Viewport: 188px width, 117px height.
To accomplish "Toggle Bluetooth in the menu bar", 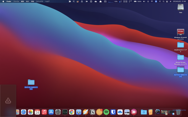I will pyautogui.click(x=160, y=1).
